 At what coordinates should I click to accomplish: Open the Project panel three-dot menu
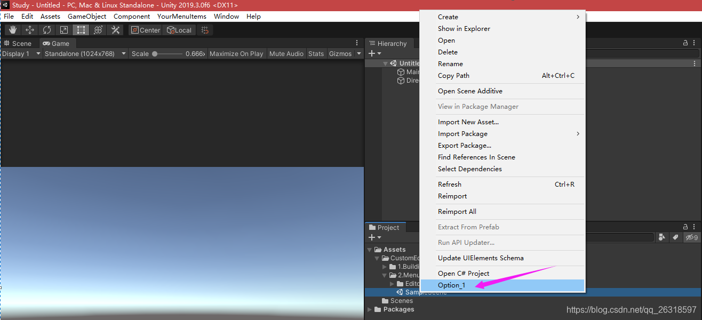tap(695, 227)
